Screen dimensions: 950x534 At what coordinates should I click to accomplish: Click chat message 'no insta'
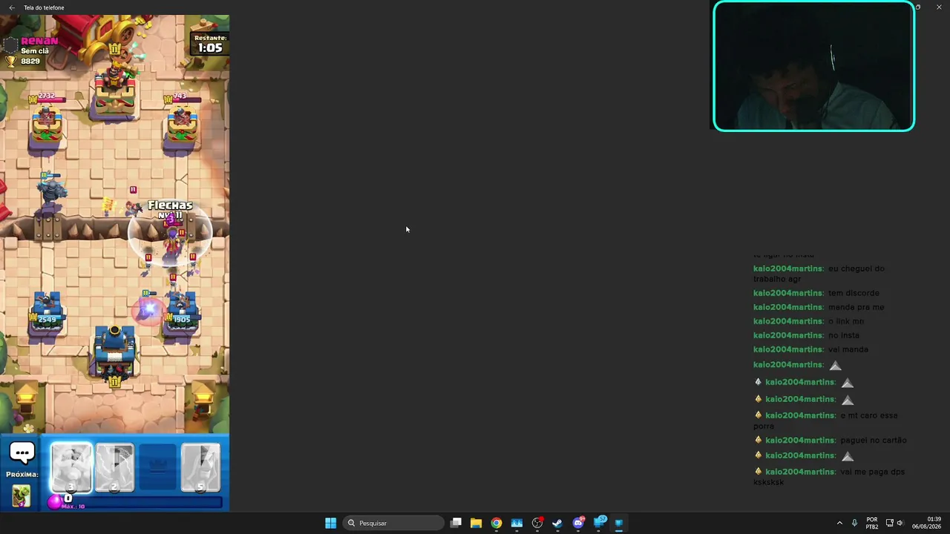tap(844, 335)
